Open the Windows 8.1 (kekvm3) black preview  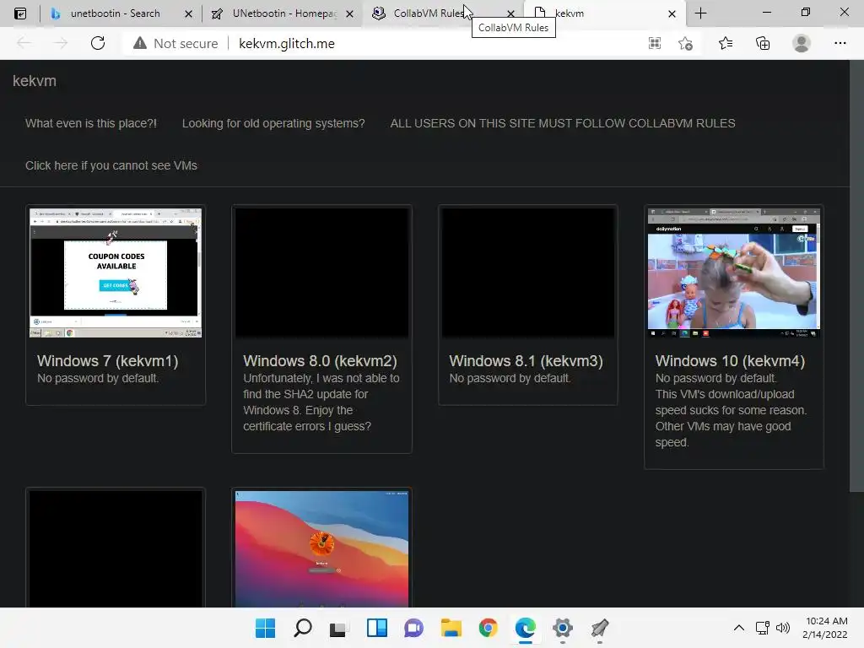point(528,273)
